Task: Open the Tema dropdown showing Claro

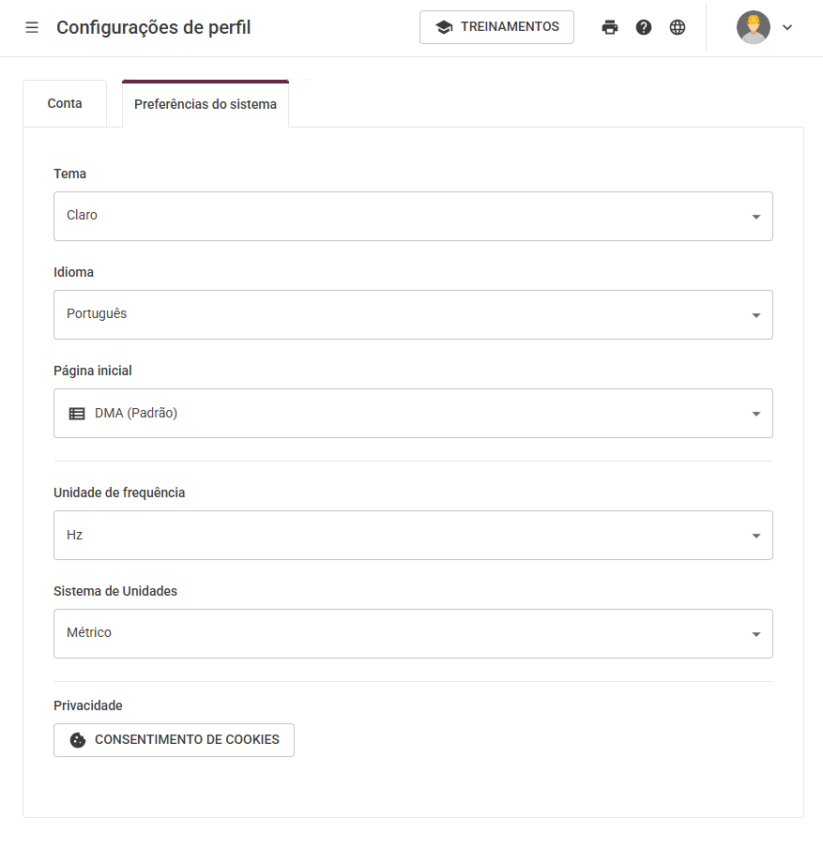Action: coord(413,216)
